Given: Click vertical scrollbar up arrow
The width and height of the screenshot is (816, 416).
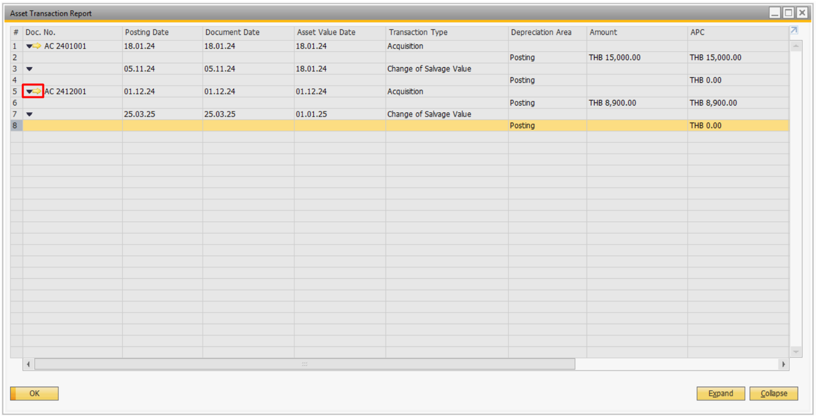Looking at the screenshot, I should coord(796,46).
